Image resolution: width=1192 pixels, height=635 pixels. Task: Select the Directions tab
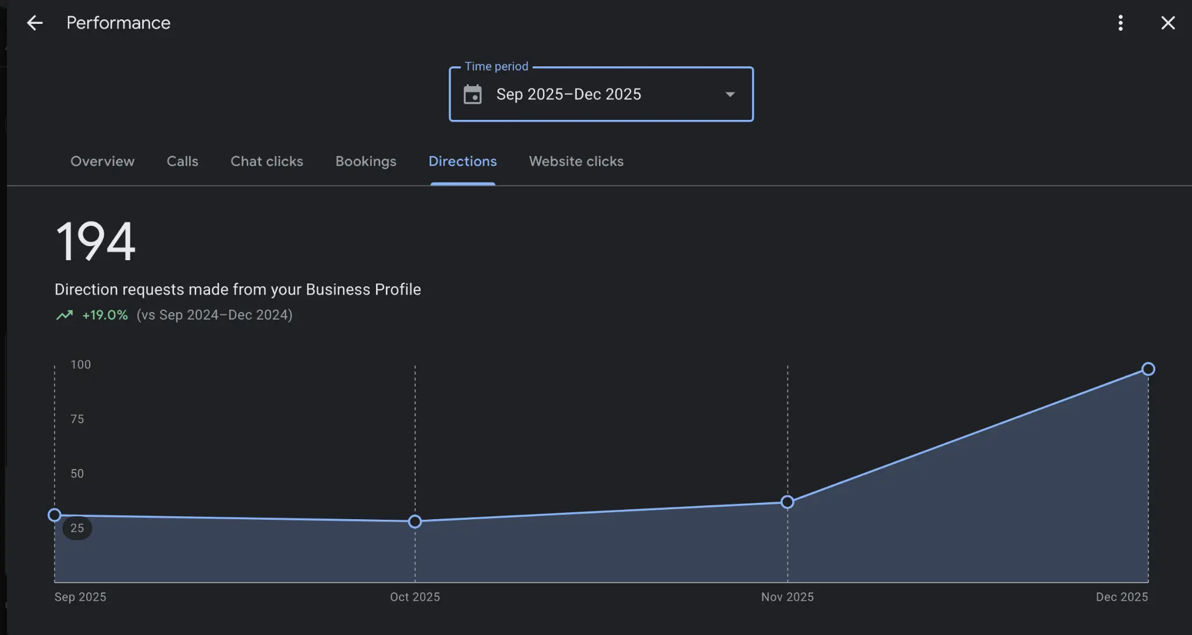[x=463, y=161]
